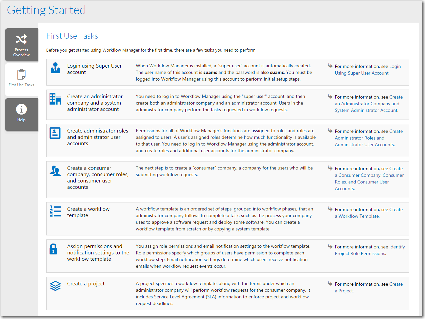
Task: Click the numbered list workflow template icon
Action: pyautogui.click(x=55, y=211)
